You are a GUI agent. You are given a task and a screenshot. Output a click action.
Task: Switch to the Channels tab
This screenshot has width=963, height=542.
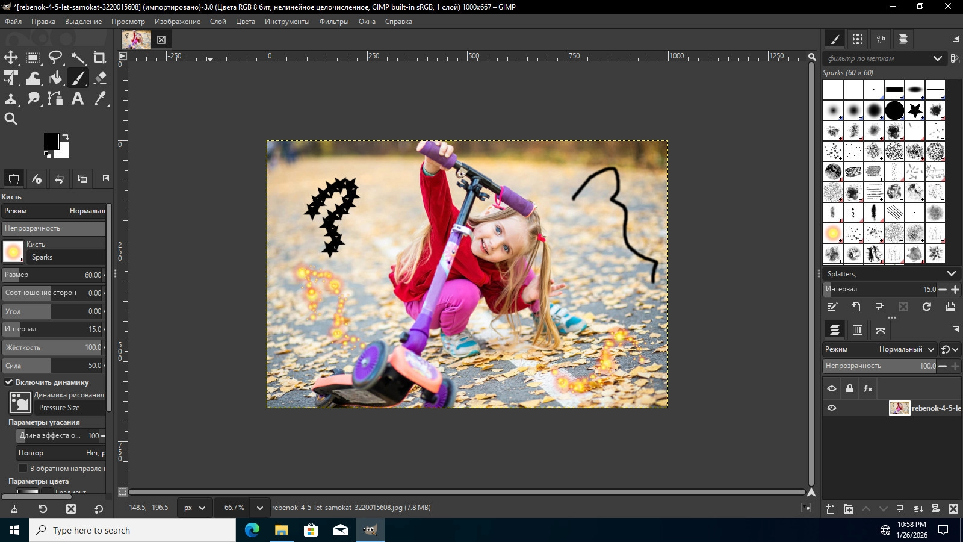pyautogui.click(x=858, y=330)
